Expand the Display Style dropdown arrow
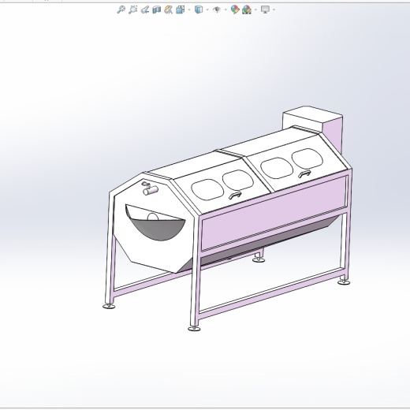Image resolution: width=410 pixels, height=410 pixels. click(x=207, y=10)
